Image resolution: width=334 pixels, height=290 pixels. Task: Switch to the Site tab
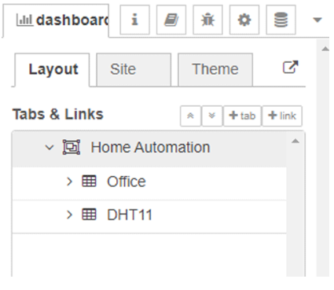coord(134,70)
